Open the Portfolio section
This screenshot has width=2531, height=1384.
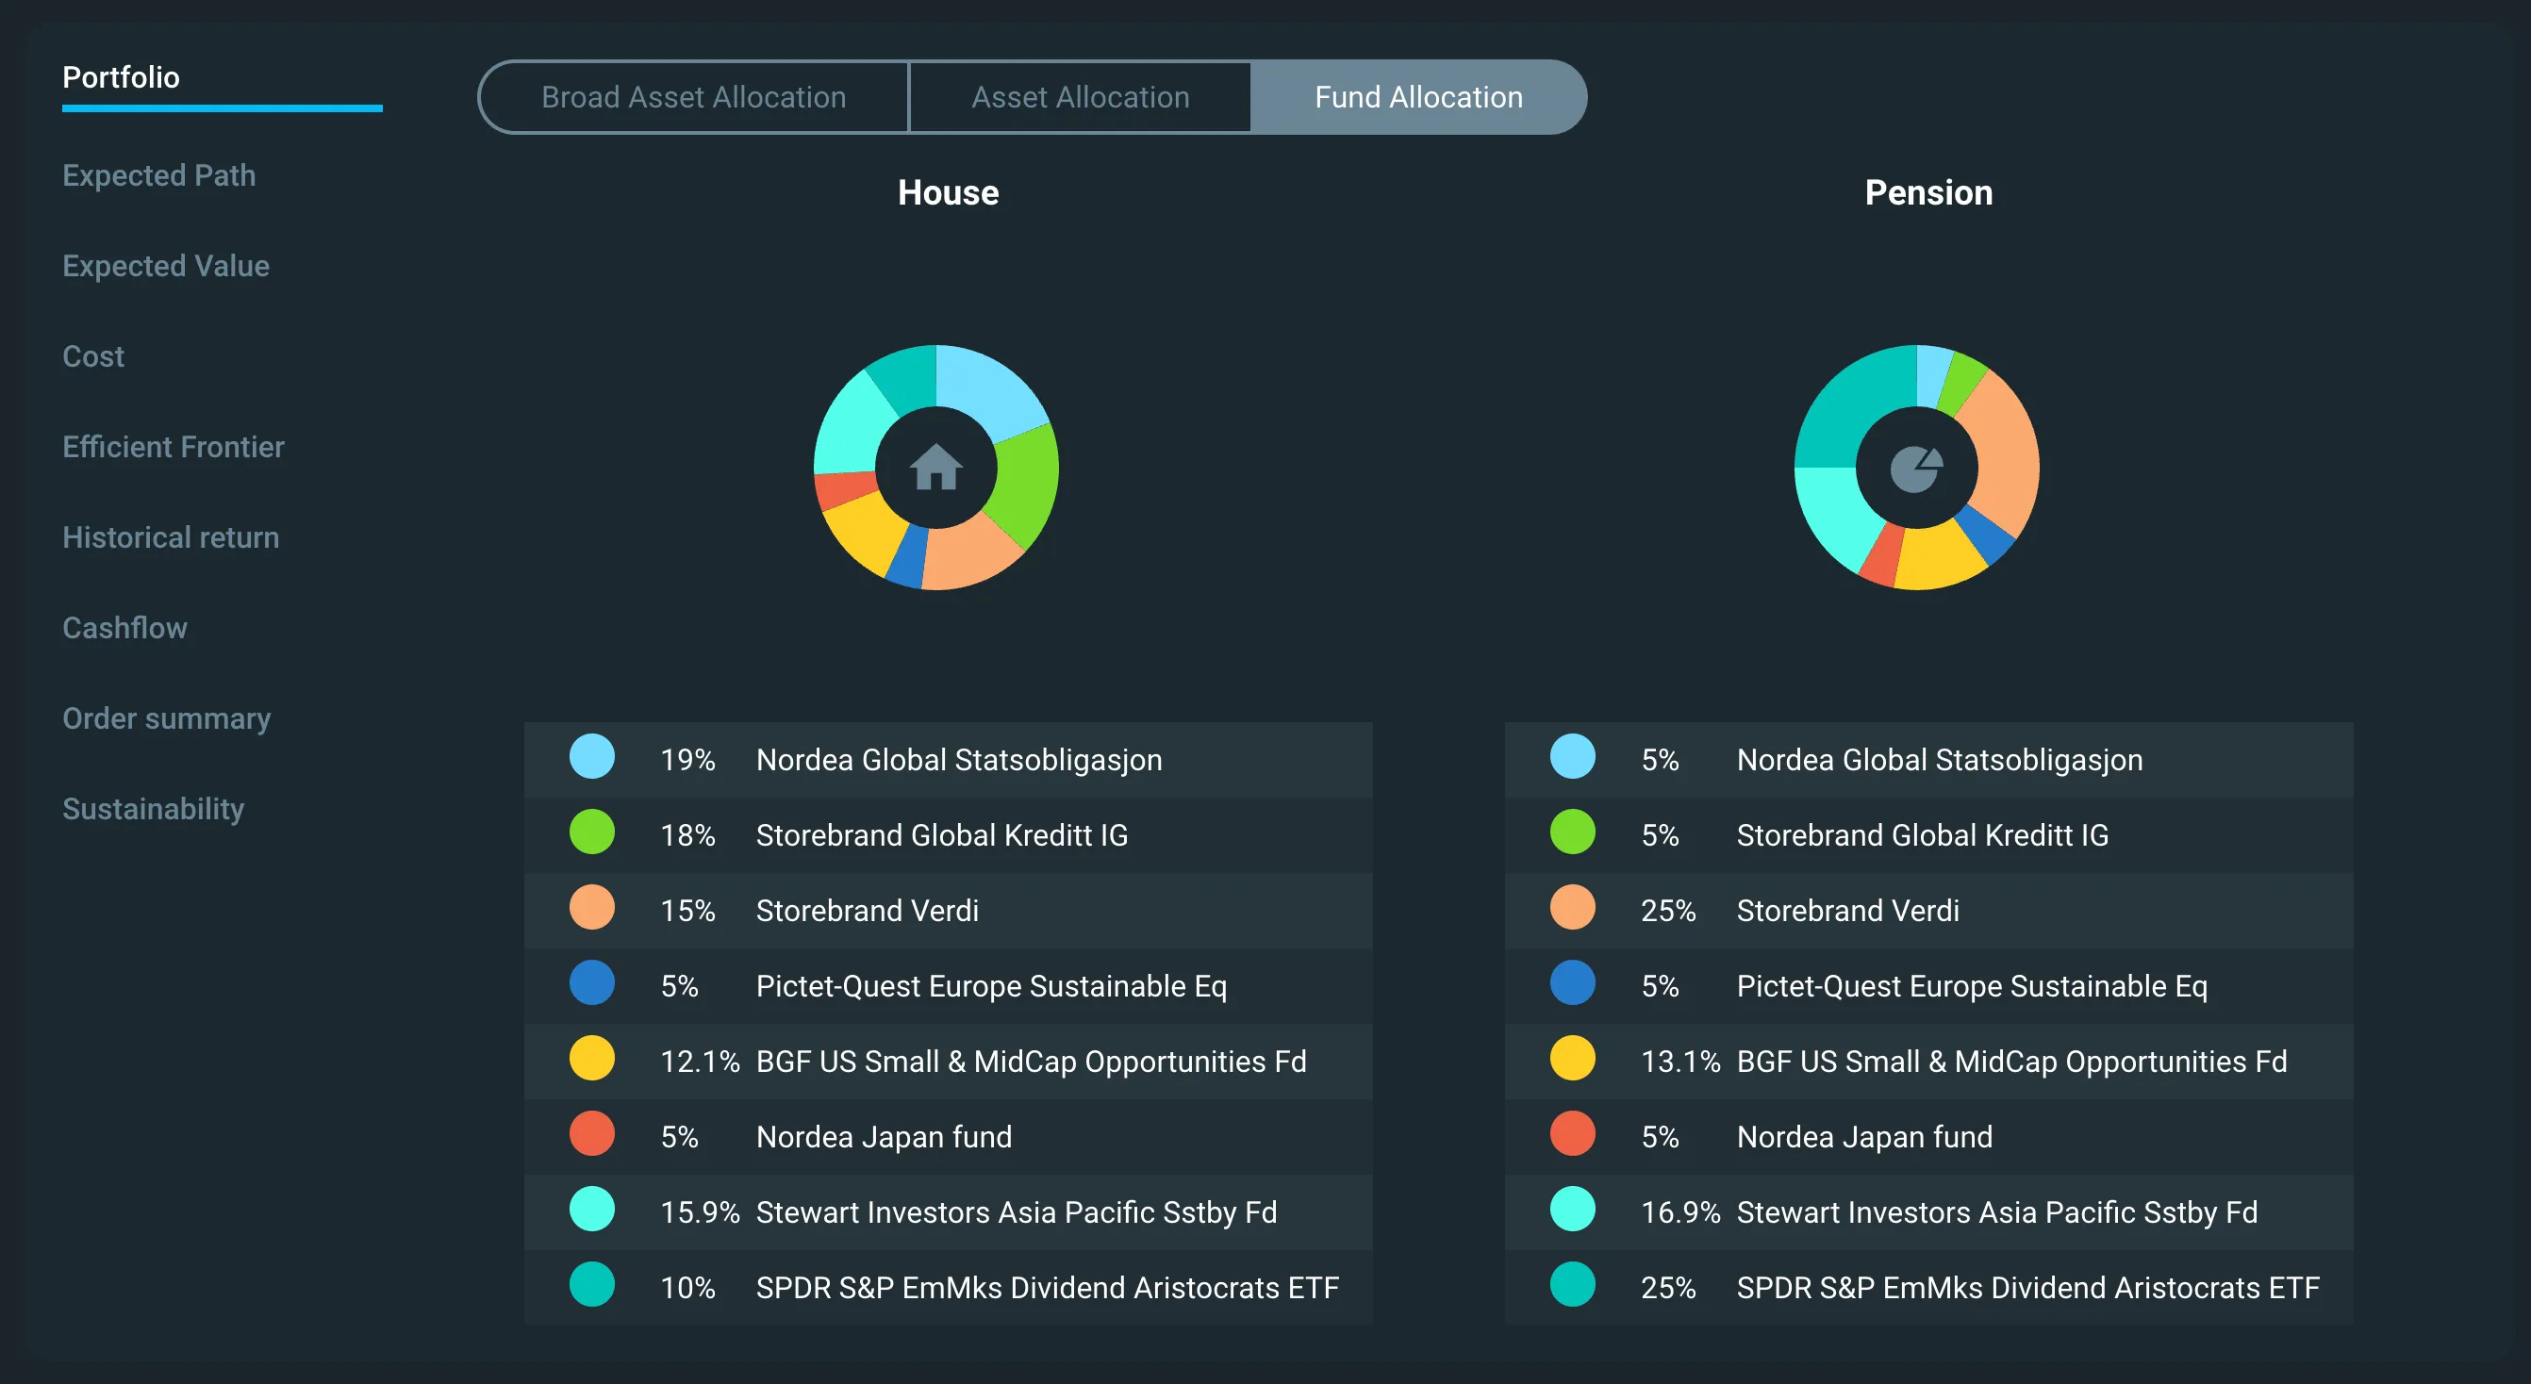click(x=121, y=77)
